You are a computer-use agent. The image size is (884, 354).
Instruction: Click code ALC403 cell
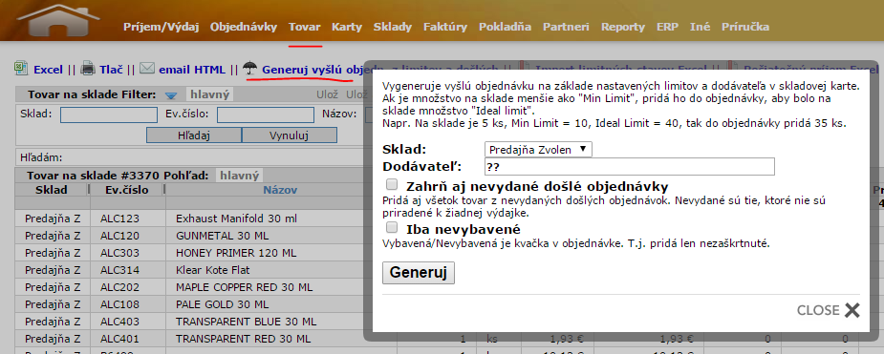click(119, 323)
